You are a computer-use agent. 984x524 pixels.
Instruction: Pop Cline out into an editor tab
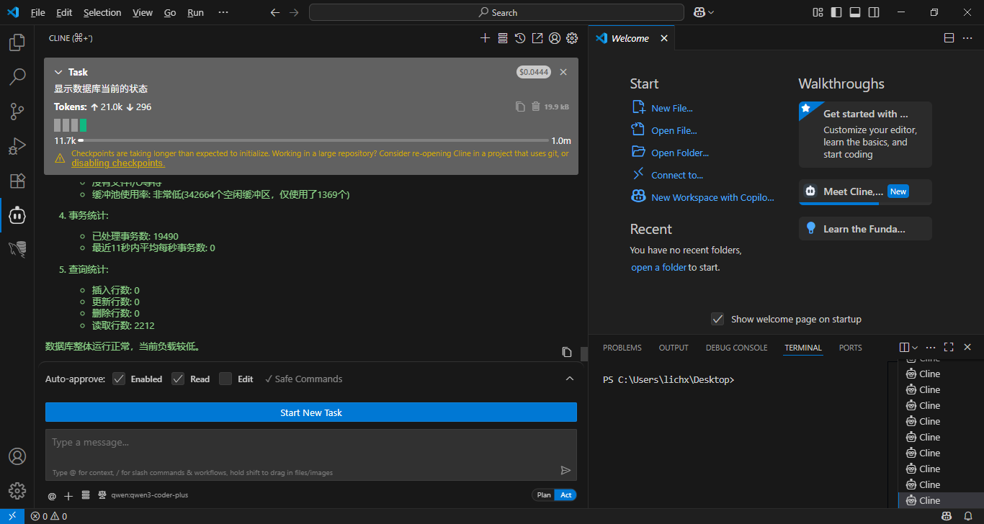(x=537, y=38)
